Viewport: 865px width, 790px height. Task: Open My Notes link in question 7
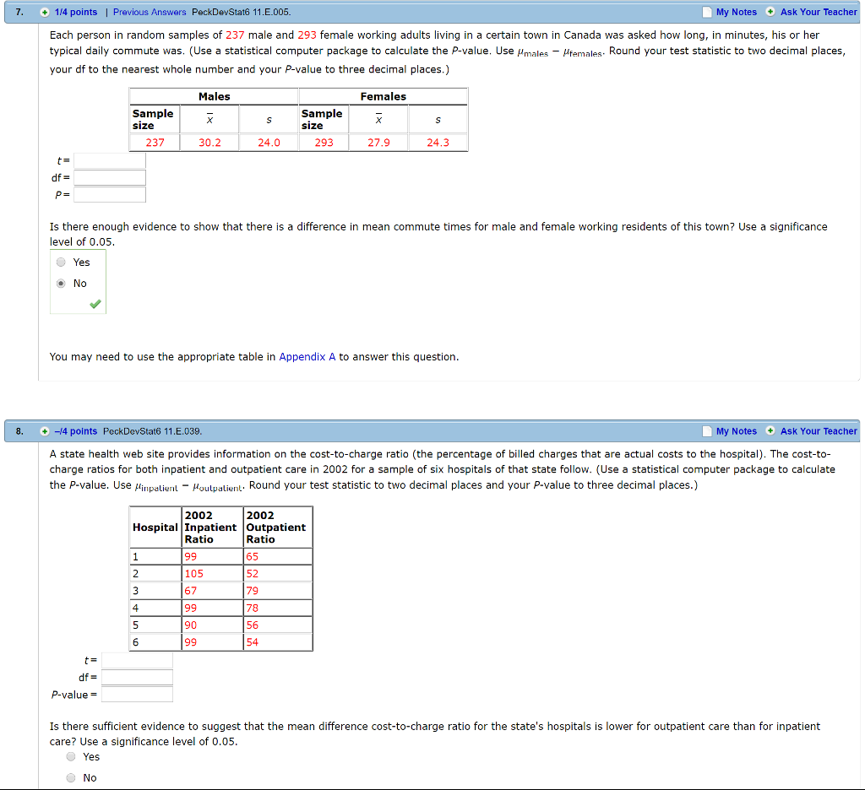point(737,12)
